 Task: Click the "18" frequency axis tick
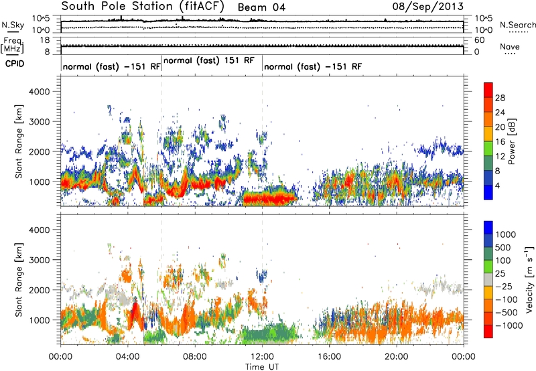point(45,40)
